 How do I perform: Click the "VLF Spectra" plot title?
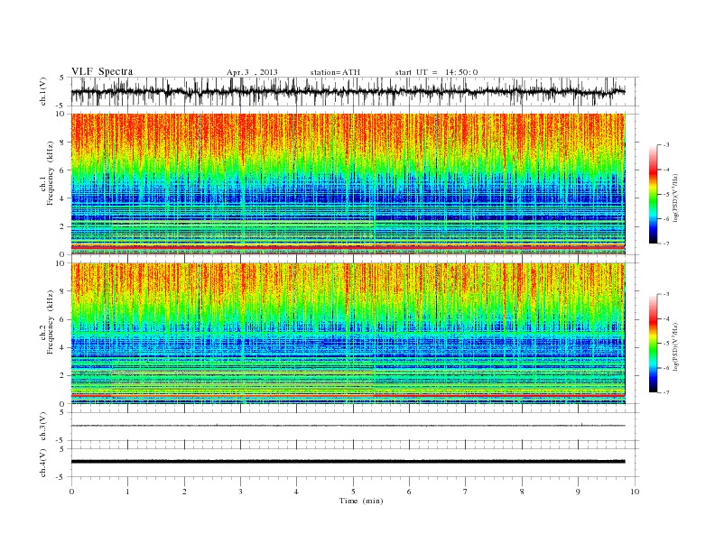(102, 71)
